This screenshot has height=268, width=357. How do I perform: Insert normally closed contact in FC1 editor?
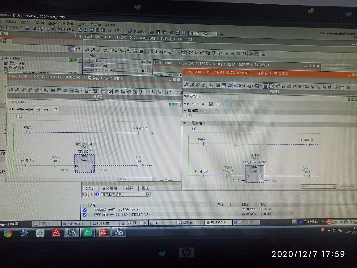[x=195, y=104]
